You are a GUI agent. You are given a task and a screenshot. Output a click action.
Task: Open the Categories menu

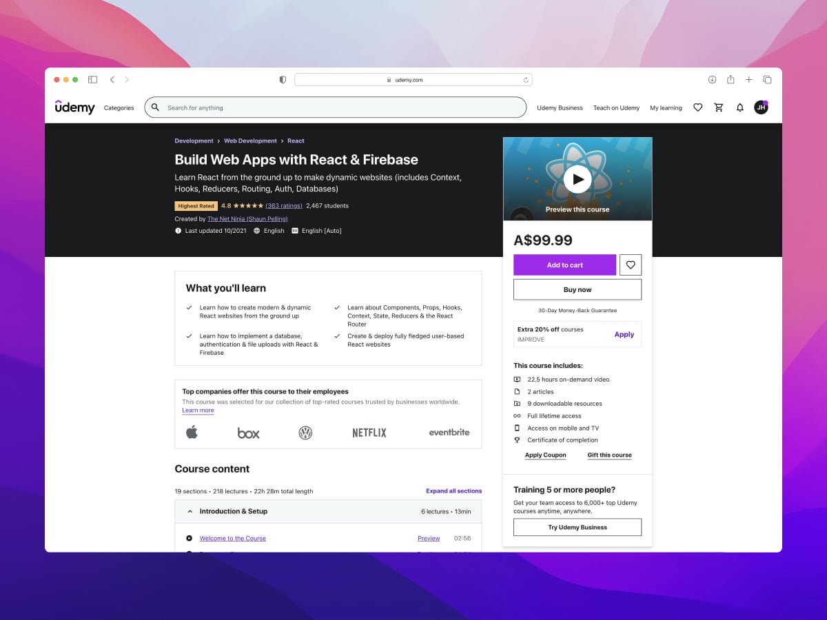tap(119, 107)
